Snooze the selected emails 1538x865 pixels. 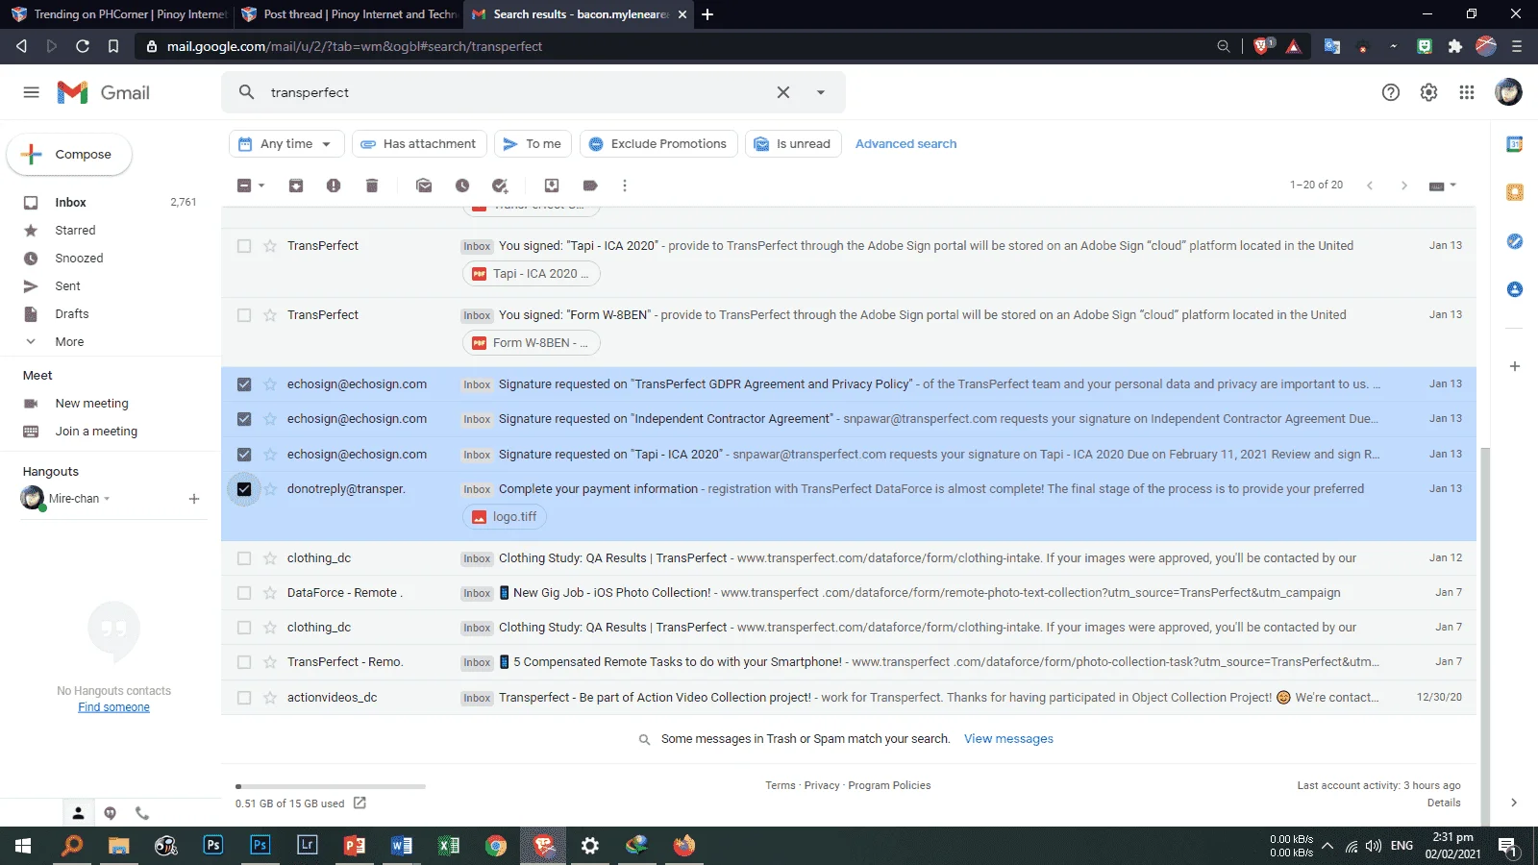(462, 185)
